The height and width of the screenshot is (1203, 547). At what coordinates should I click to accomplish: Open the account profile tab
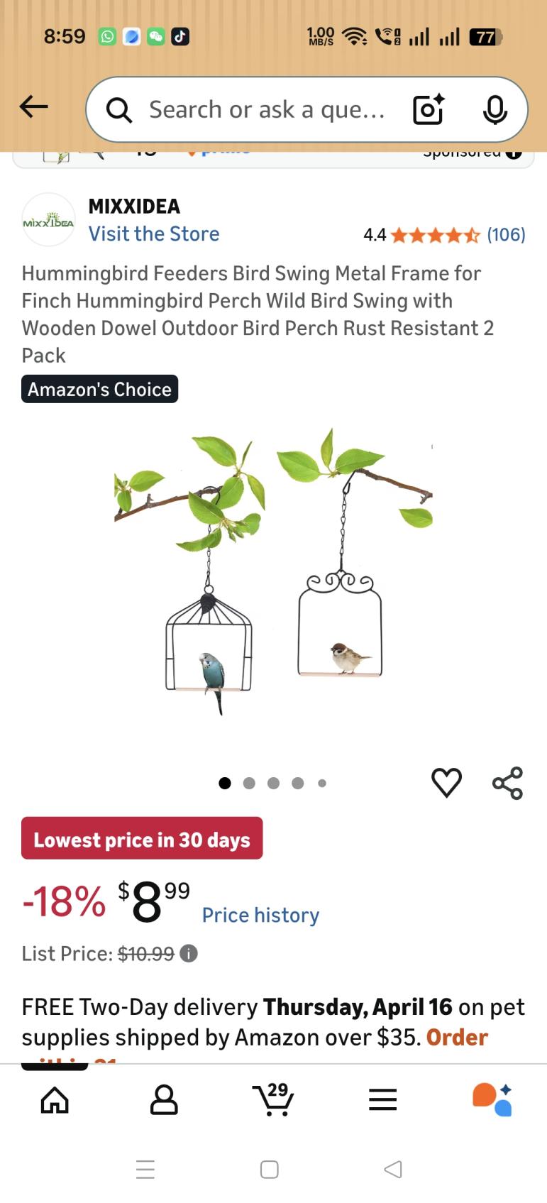164,1100
